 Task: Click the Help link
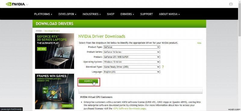(199, 43)
